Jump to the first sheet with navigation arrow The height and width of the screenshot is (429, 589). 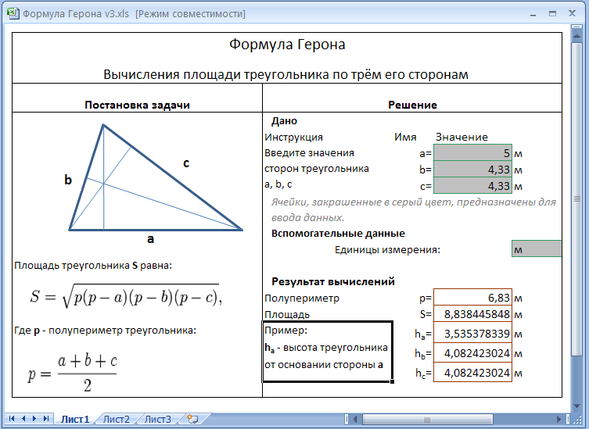pos(12,420)
